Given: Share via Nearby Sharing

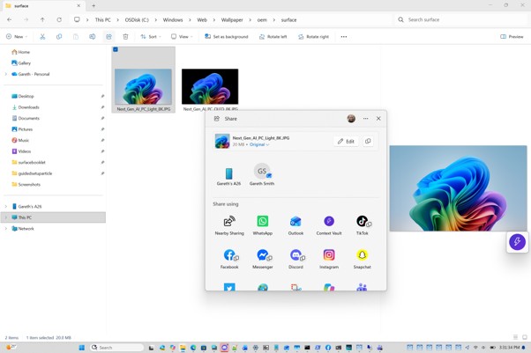Looking at the screenshot, I should [229, 225].
